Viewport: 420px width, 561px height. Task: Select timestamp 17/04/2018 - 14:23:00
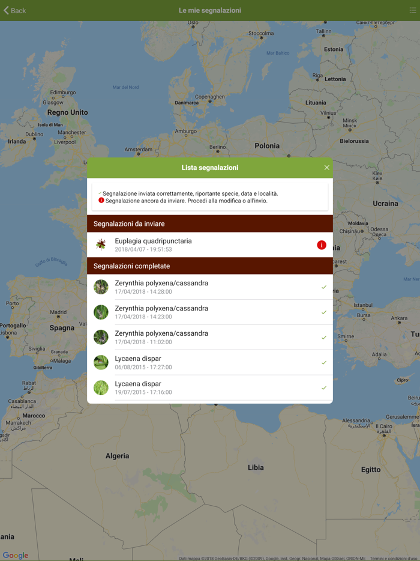point(143,317)
